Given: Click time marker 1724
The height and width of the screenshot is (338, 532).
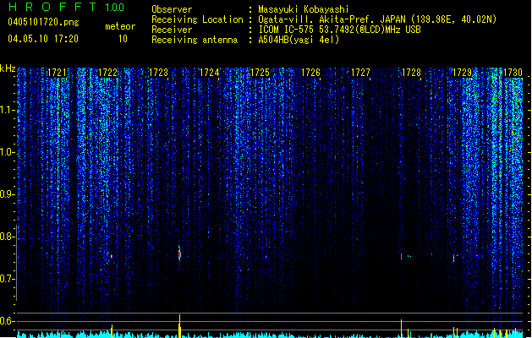Looking at the screenshot, I should tap(210, 73).
